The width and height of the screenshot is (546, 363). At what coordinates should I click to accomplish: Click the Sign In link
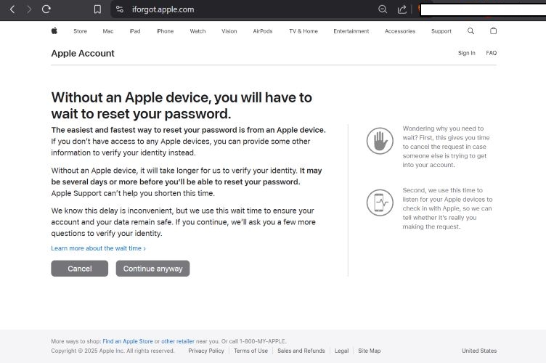tap(466, 53)
